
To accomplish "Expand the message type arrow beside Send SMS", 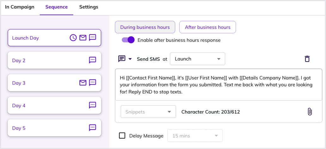I will (x=130, y=59).
